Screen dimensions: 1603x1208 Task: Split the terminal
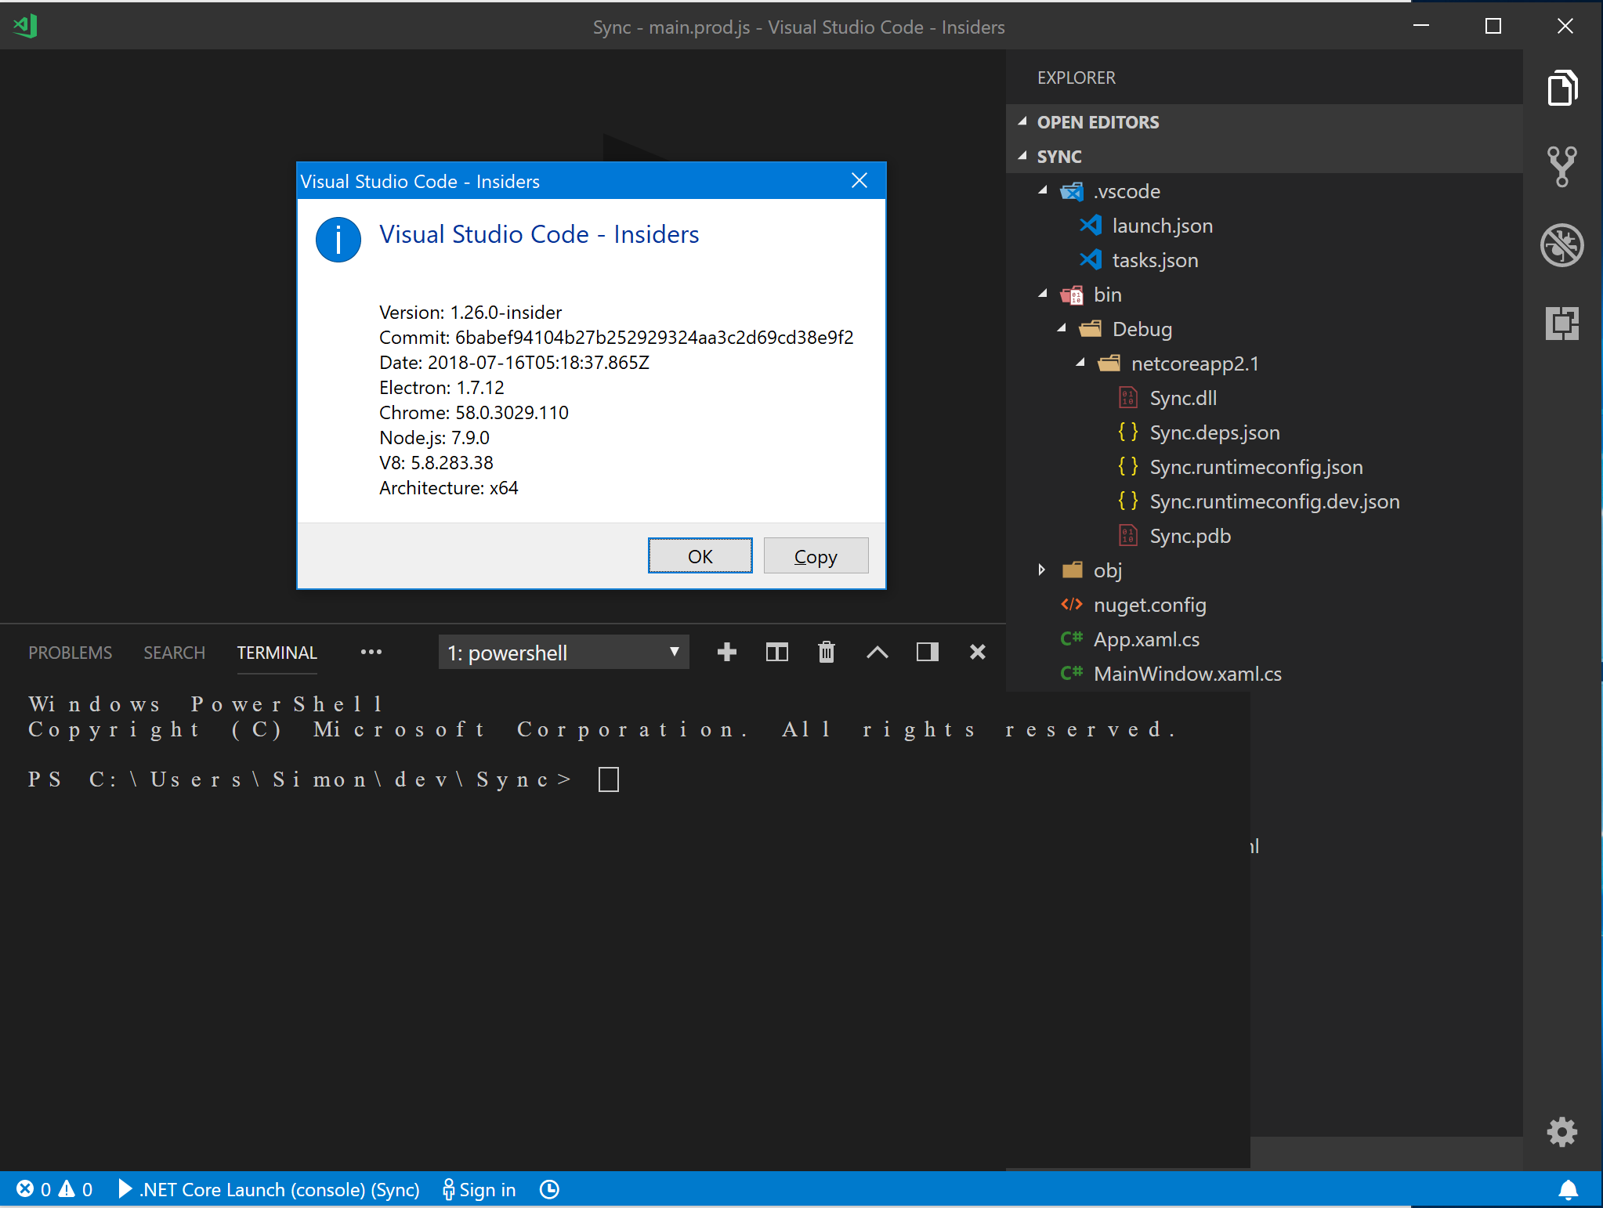776,651
